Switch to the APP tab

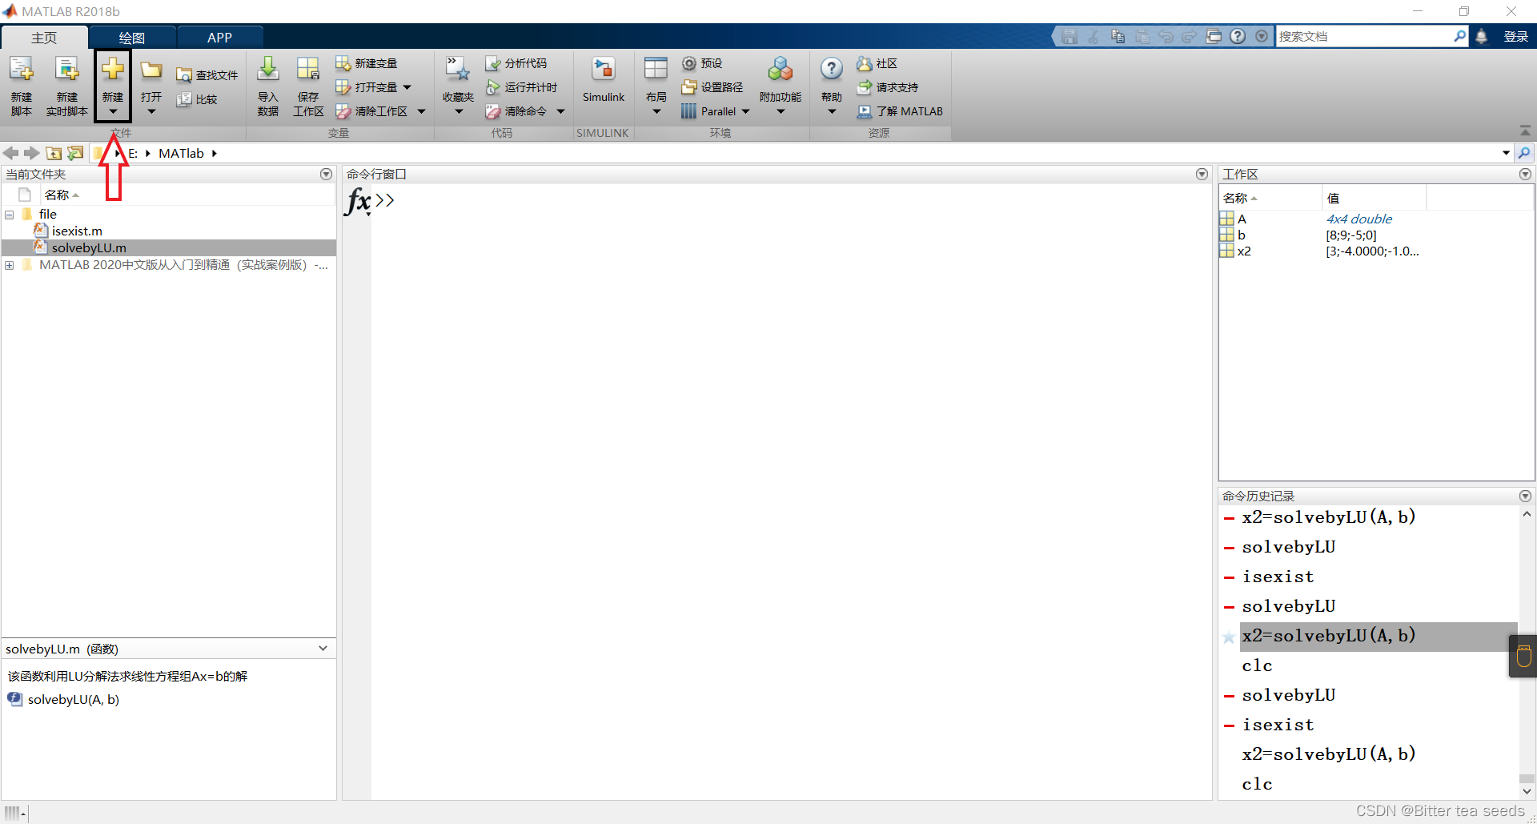[219, 38]
